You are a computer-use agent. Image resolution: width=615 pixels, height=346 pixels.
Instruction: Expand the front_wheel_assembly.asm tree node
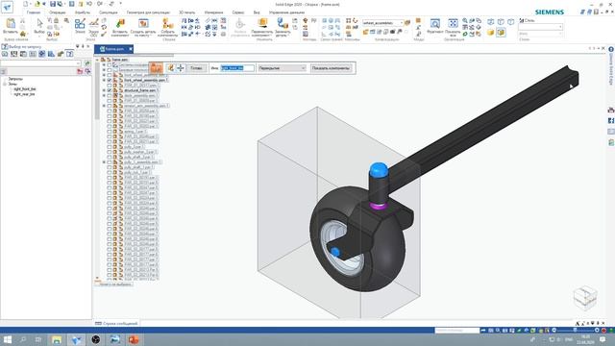coord(104,80)
